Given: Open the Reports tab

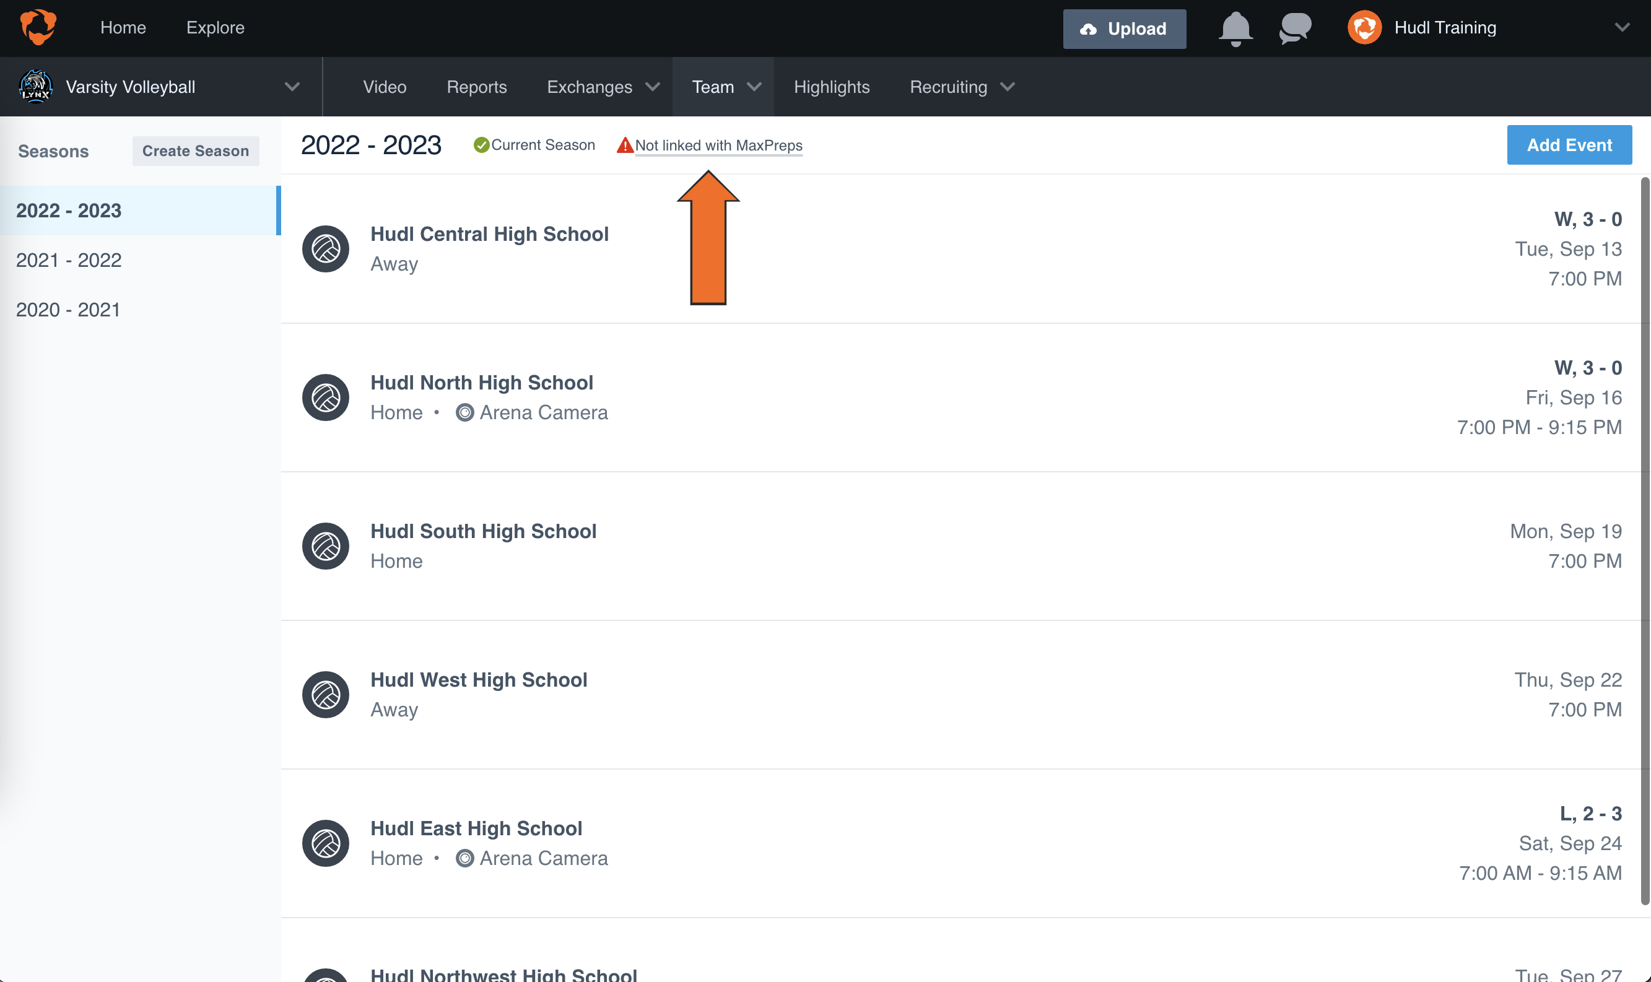Looking at the screenshot, I should [x=476, y=87].
